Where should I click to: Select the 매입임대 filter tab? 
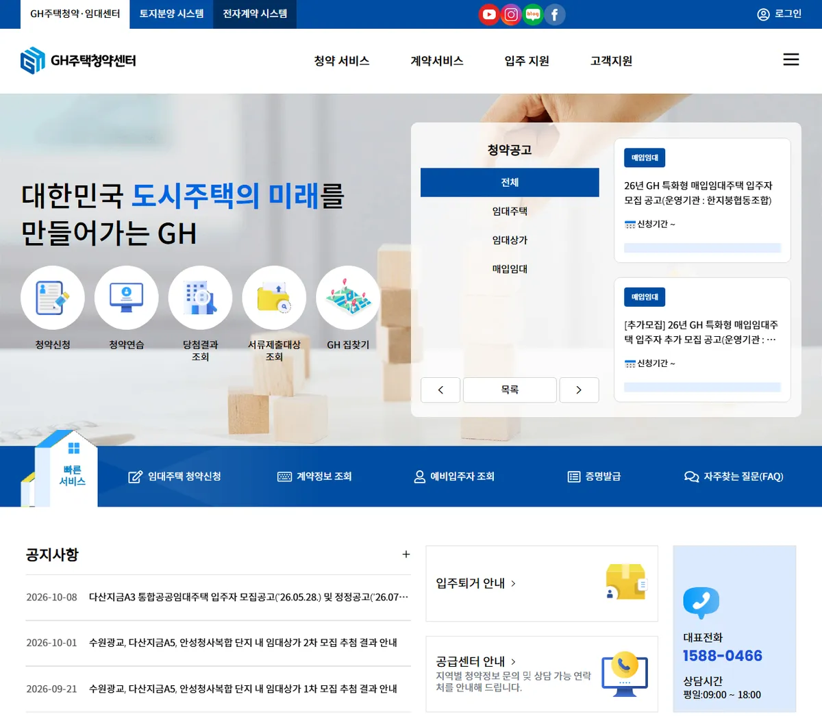click(x=510, y=269)
